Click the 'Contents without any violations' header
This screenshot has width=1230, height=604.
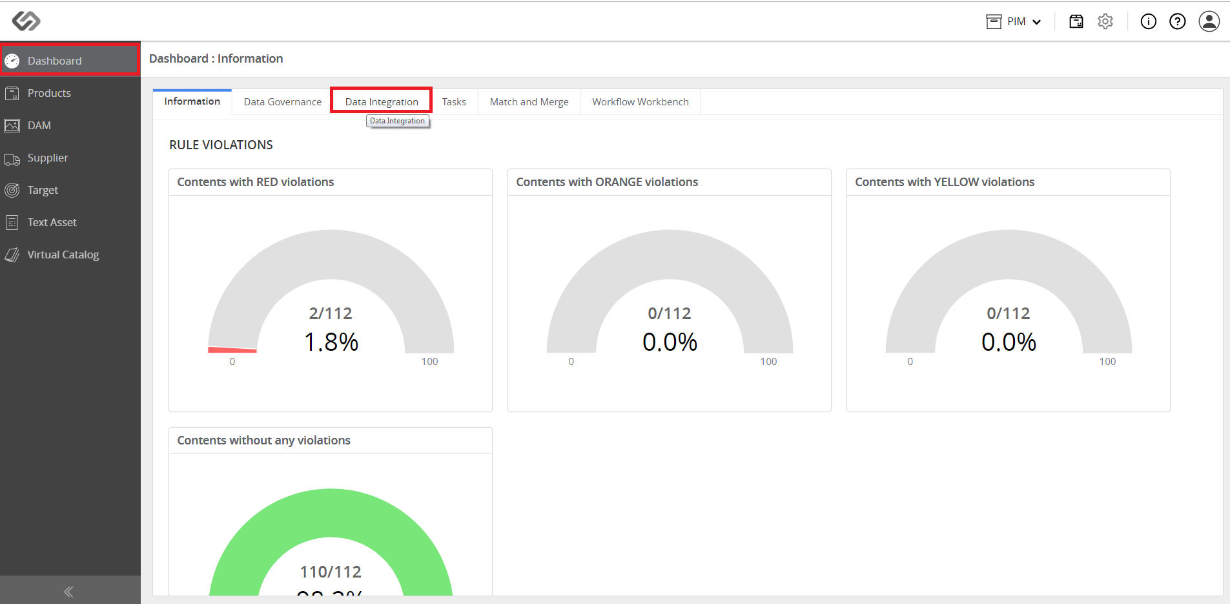(263, 441)
